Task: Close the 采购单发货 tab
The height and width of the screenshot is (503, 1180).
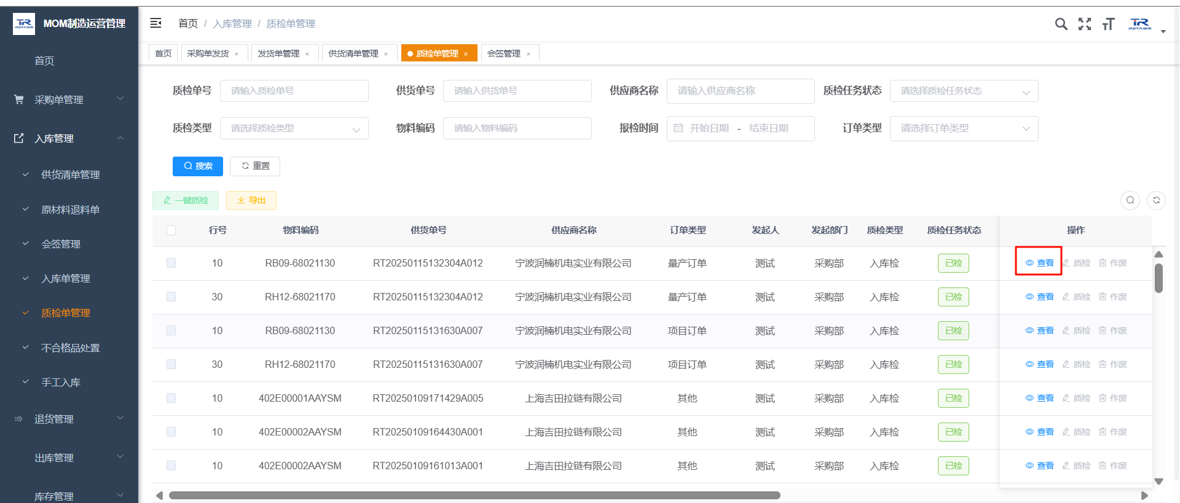Action: pyautogui.click(x=237, y=54)
